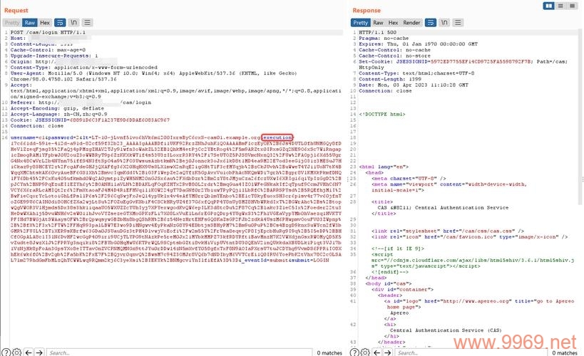
Task: Select Pretty tab in Request panel
Action: [x=12, y=23]
